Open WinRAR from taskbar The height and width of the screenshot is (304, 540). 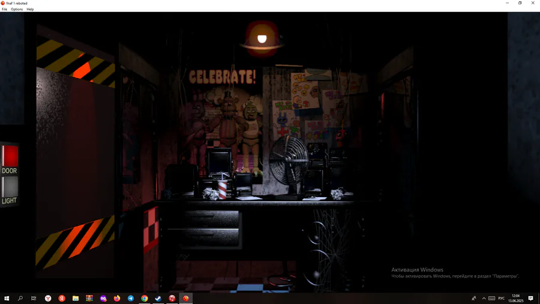click(89, 299)
